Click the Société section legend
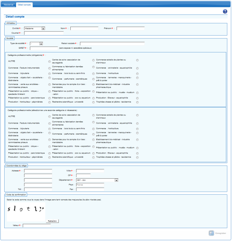Viewport: 232px width, 241px height. pyautogui.click(x=10, y=38)
